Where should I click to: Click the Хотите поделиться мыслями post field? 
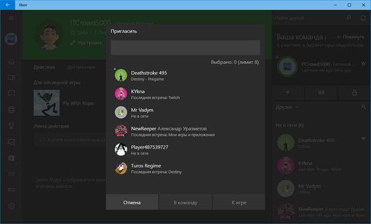coord(70,139)
